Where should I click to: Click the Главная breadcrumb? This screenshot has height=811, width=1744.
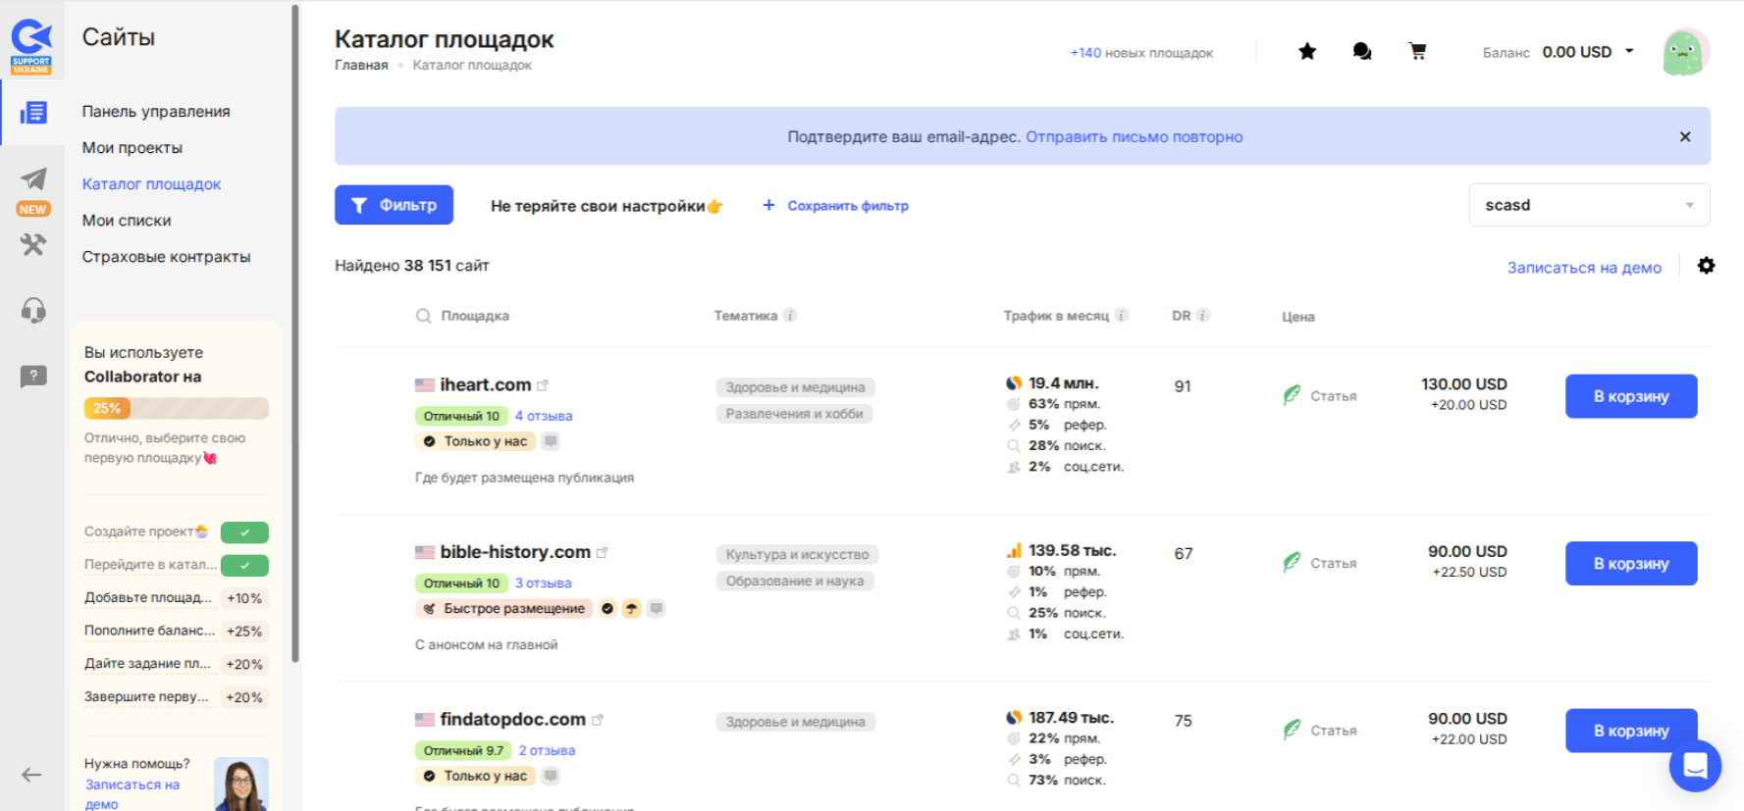click(x=361, y=66)
